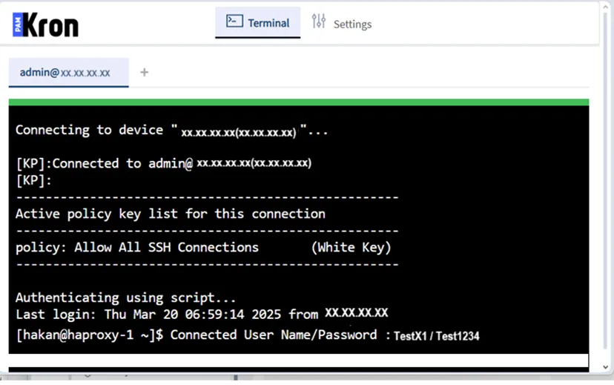Switch to the Settings tab

point(341,23)
